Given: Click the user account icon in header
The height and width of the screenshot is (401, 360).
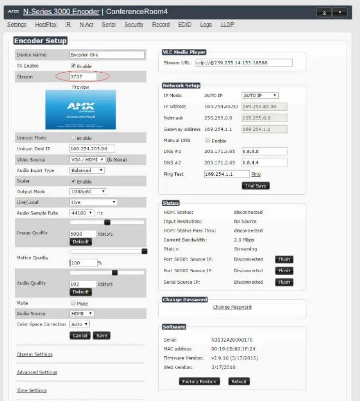Looking at the screenshot, I should pyautogui.click(x=324, y=12).
